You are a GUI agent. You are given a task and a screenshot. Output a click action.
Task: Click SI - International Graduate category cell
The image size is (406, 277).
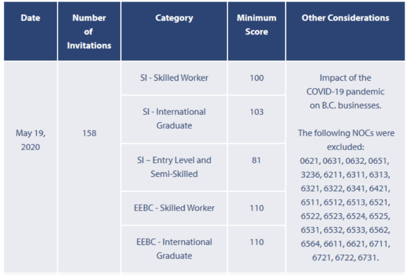point(174,119)
